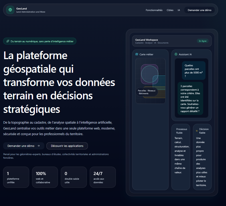The image size is (226, 206).
Task: Click the sparkle icon in tagline badge
Action: pos(8,41)
